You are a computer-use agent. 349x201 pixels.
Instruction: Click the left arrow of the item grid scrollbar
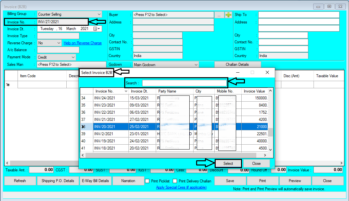pyautogui.click(x=7, y=163)
